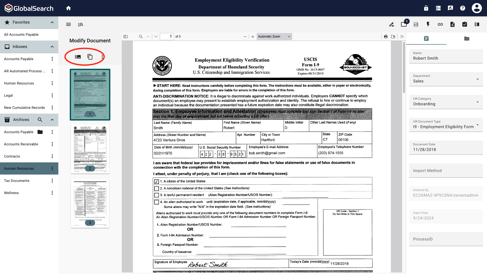Select the Human Resources archive
Image resolution: width=487 pixels, height=274 pixels.
tap(19, 168)
